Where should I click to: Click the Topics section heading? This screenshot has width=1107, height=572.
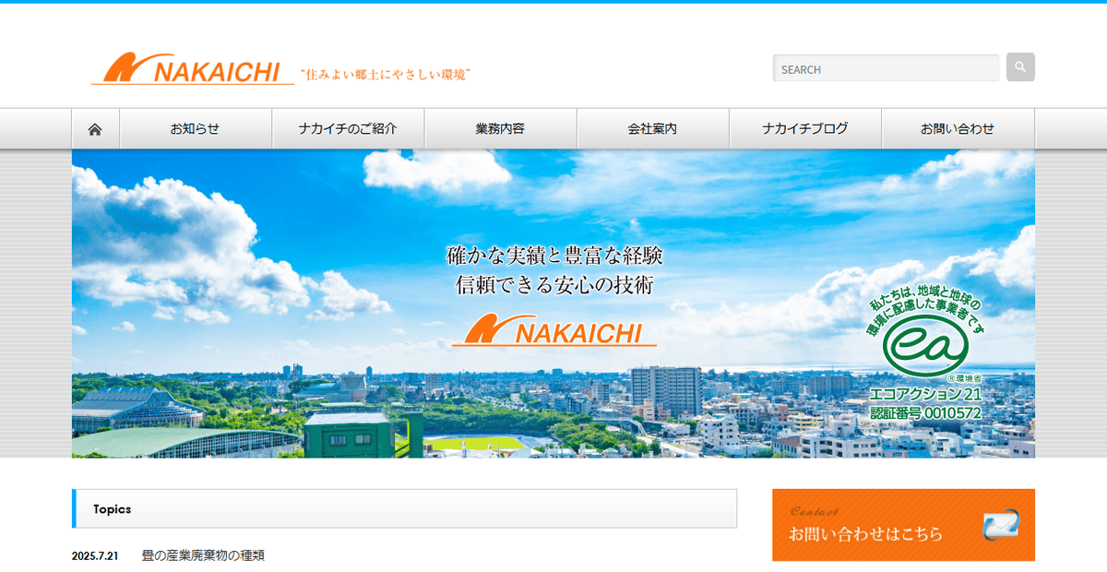[113, 508]
